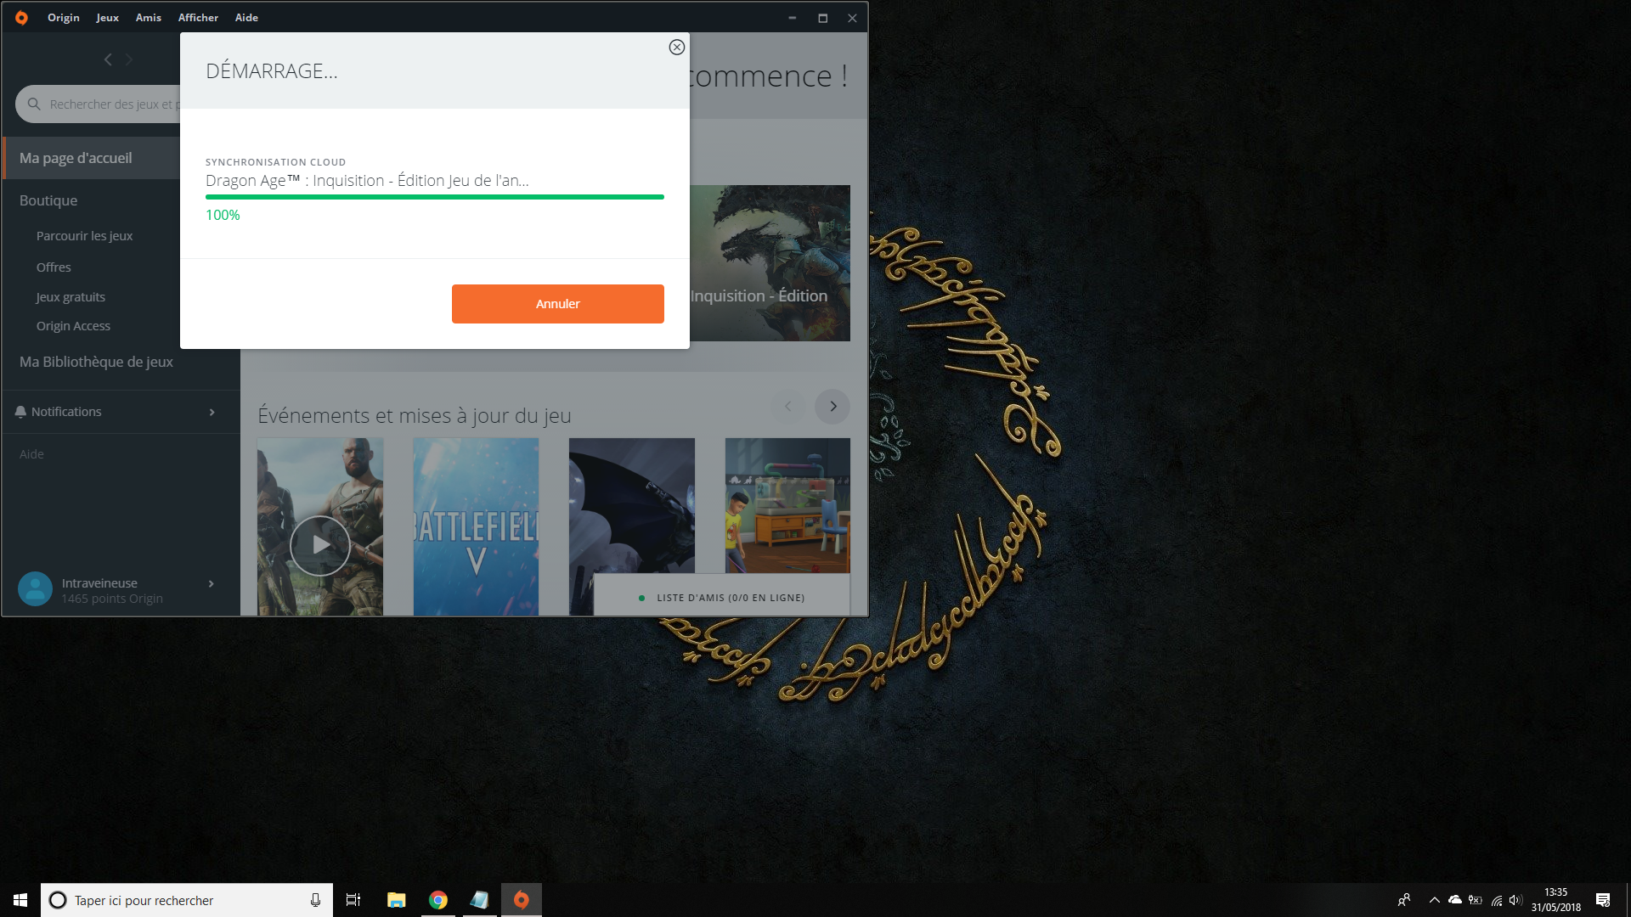Open the Afficher menu
The height and width of the screenshot is (917, 1631).
coord(198,18)
